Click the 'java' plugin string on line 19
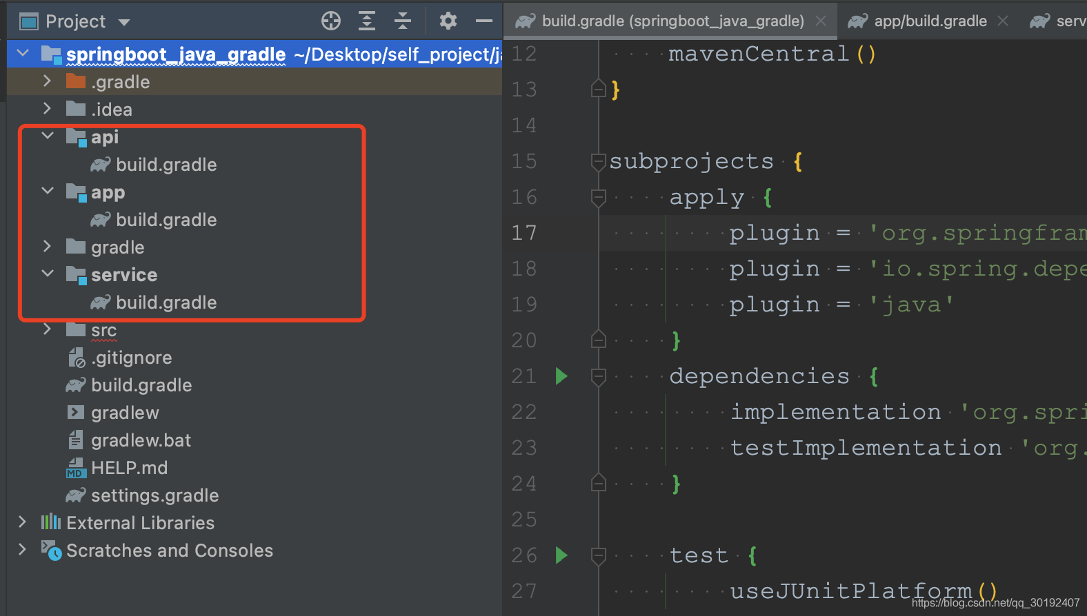 pos(912,305)
